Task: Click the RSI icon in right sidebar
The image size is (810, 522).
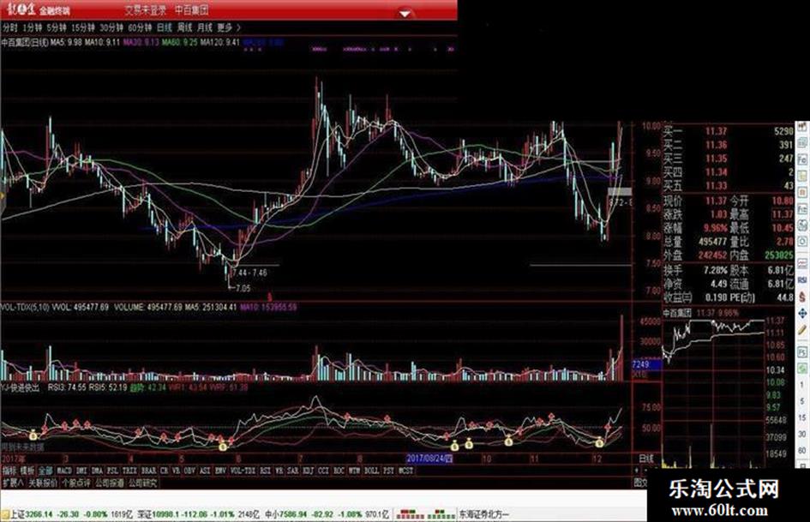Action: 802,279
